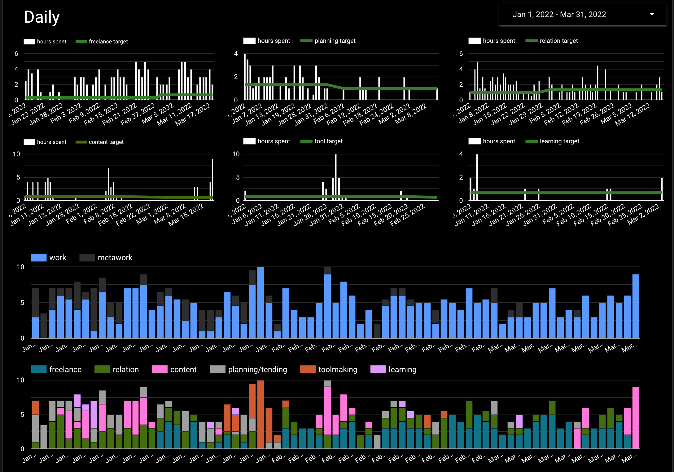Click the lavender learning legend swatch
The width and height of the screenshot is (674, 472).
(x=378, y=369)
